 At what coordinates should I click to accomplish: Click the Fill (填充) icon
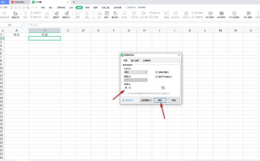pos(107,13)
